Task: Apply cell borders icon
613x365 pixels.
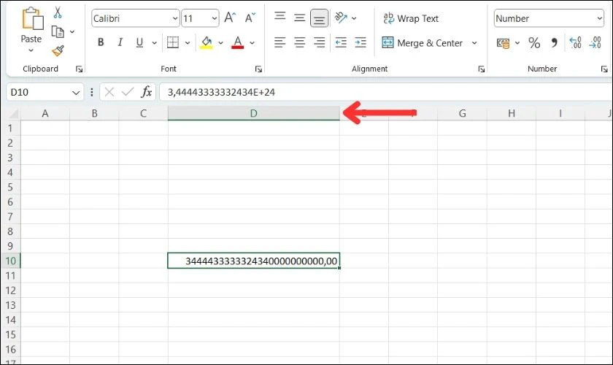Action: pyautogui.click(x=173, y=42)
